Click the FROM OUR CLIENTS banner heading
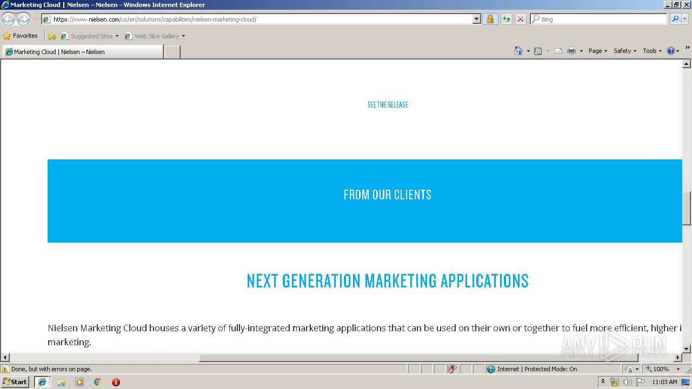 click(x=388, y=194)
